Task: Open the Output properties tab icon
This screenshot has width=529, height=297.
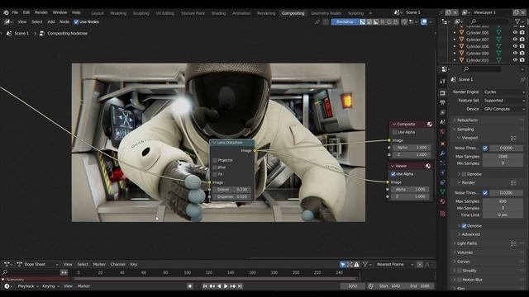Action: (x=443, y=102)
